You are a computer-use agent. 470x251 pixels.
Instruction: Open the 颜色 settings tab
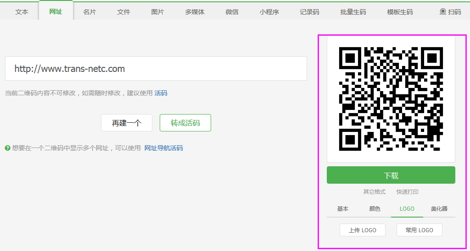coord(375,209)
